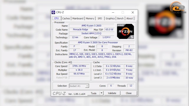Expand the Socket #1 selection combo box
Viewport: 189px width, 106px height.
[x=79, y=86]
